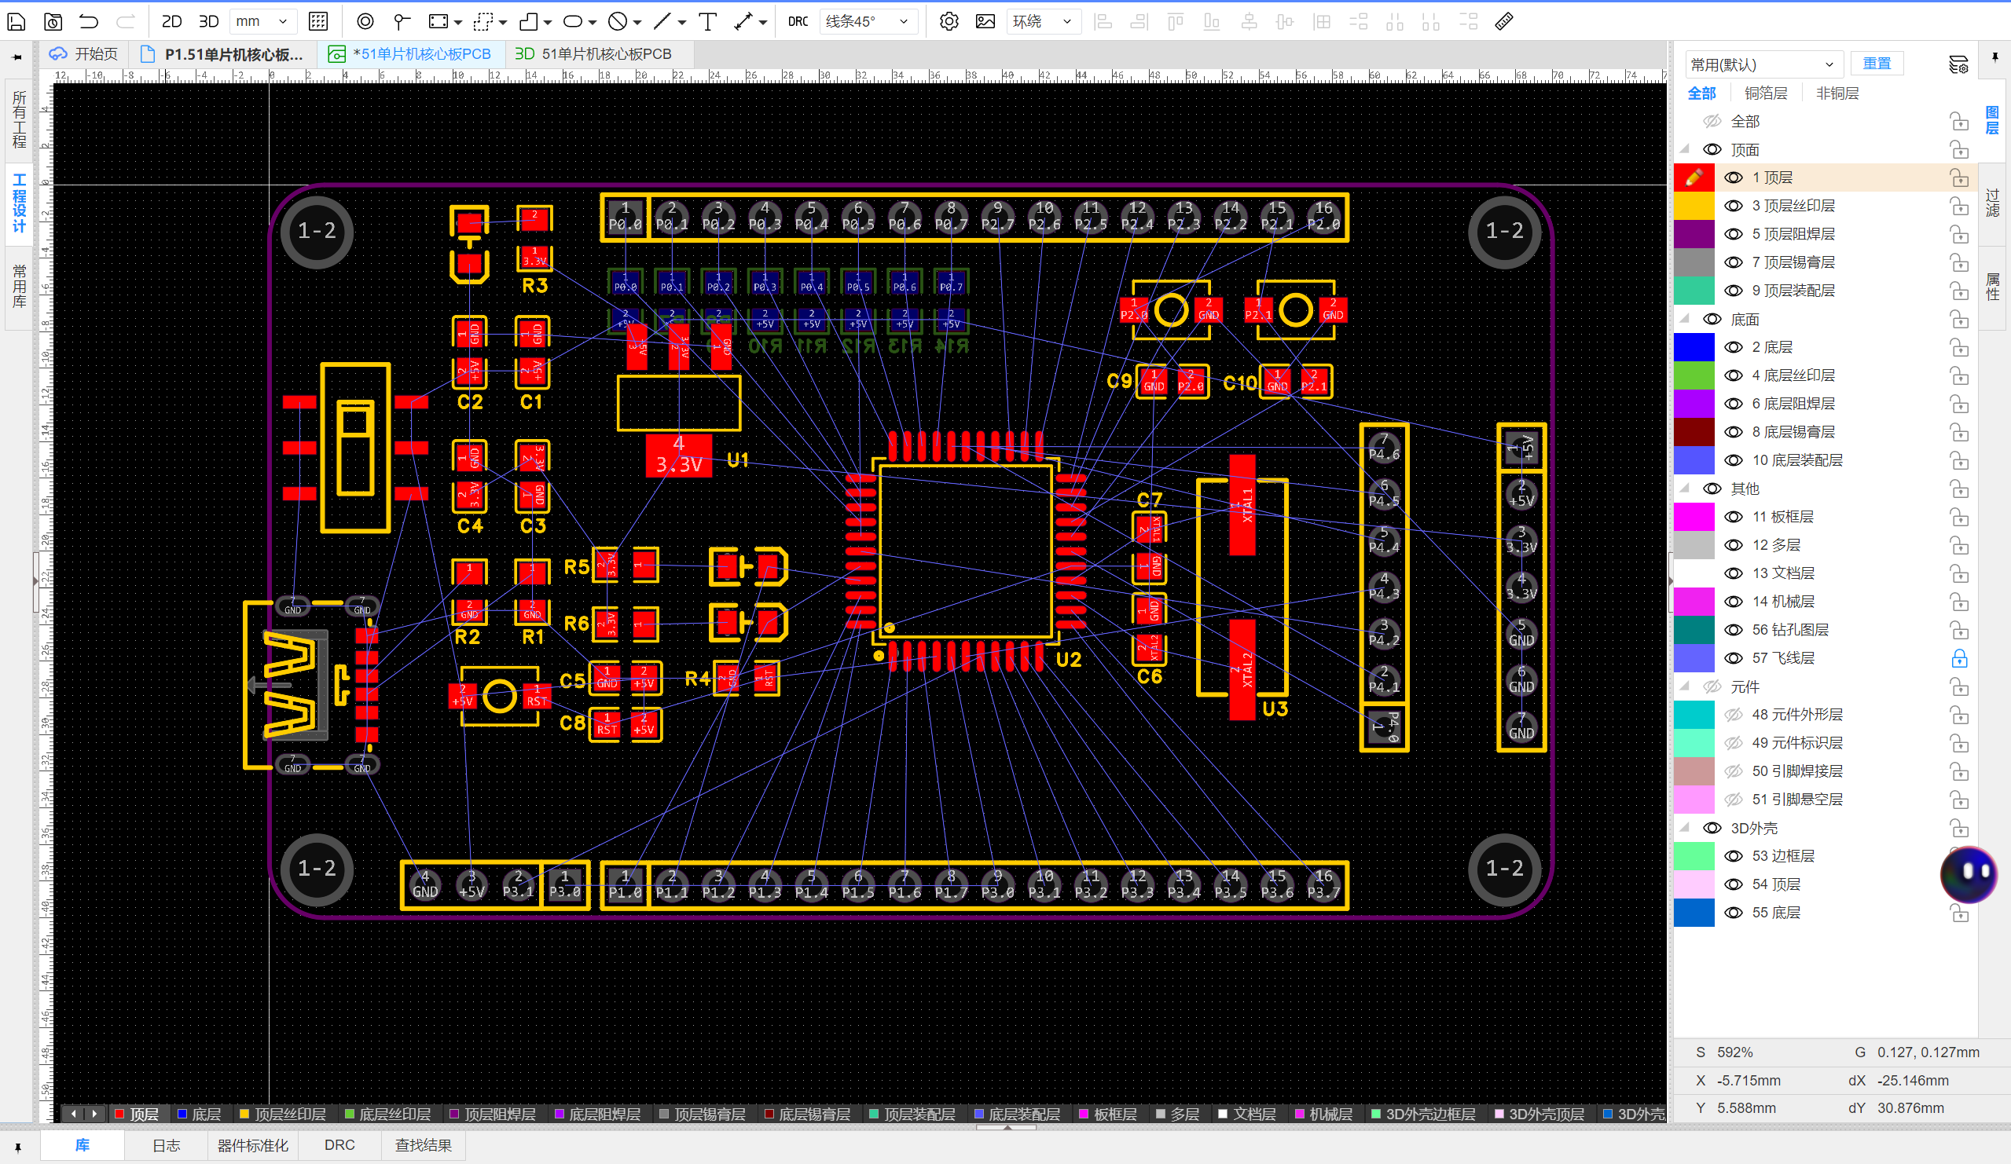Show the 48 元件外形层 layer
Image resolution: width=2011 pixels, height=1164 pixels.
tap(1733, 715)
